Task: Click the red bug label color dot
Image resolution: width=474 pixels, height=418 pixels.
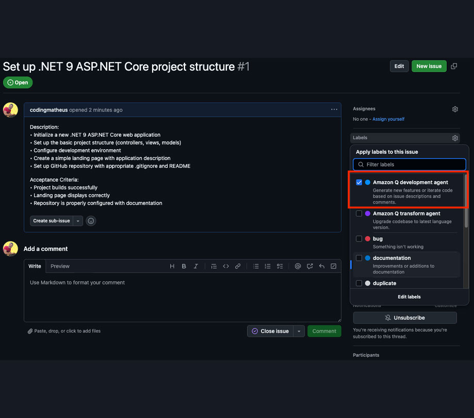Action: click(x=368, y=238)
